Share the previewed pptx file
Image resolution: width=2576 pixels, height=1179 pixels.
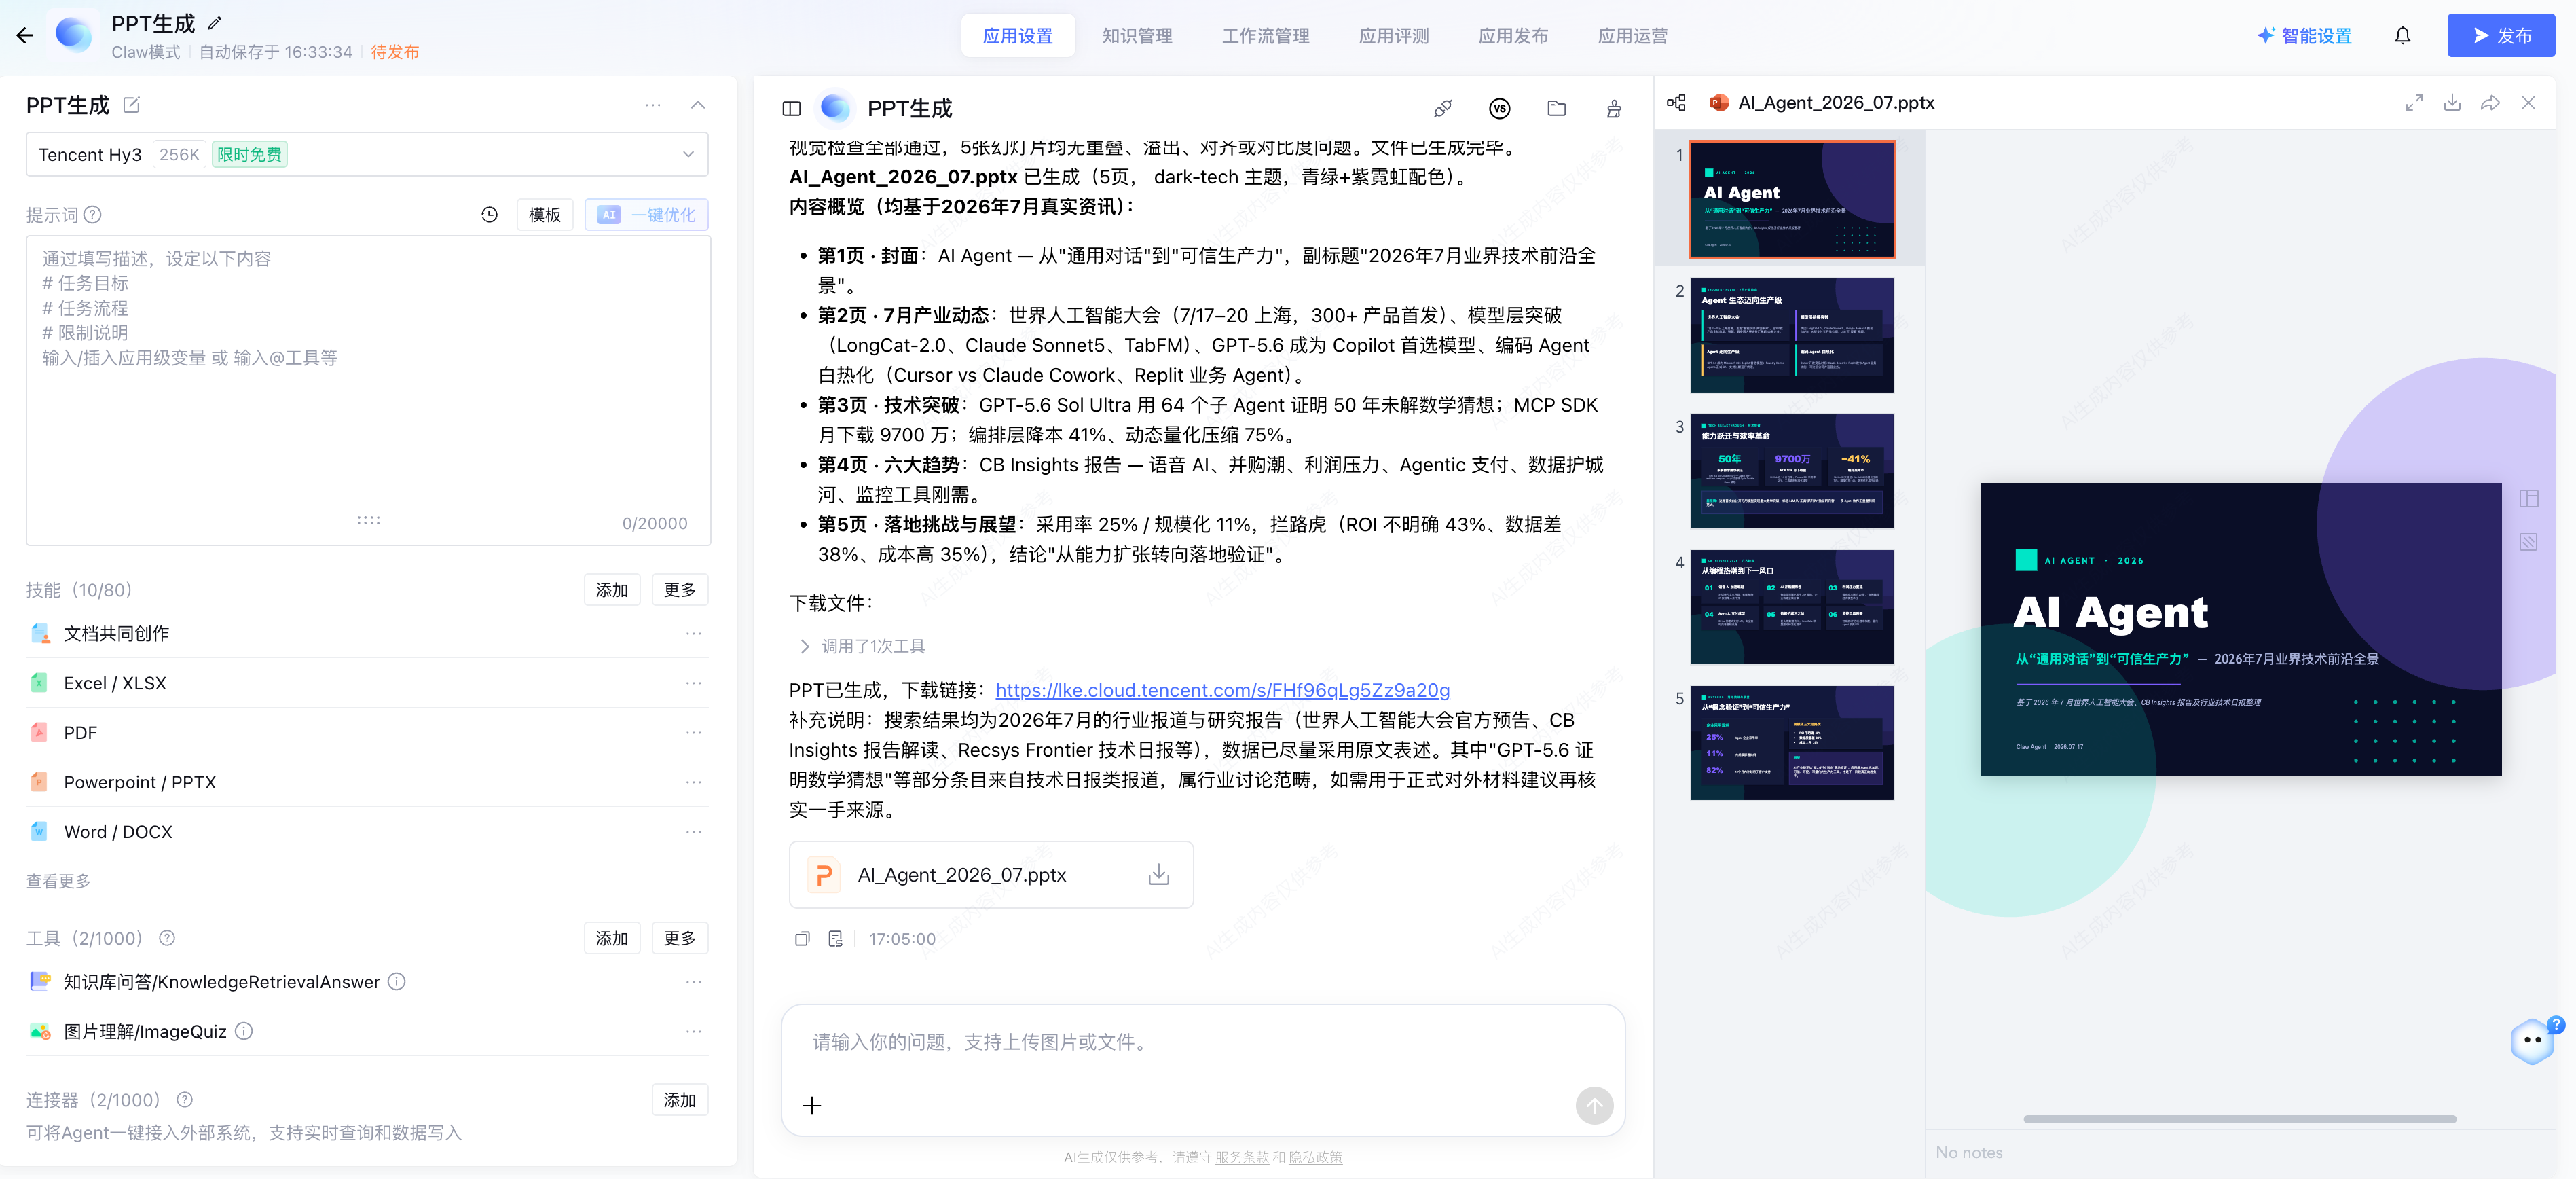[x=2490, y=103]
